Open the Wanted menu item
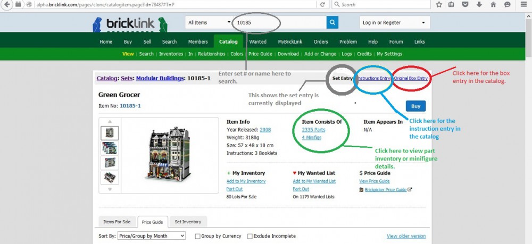532x244 pixels. [258, 41]
